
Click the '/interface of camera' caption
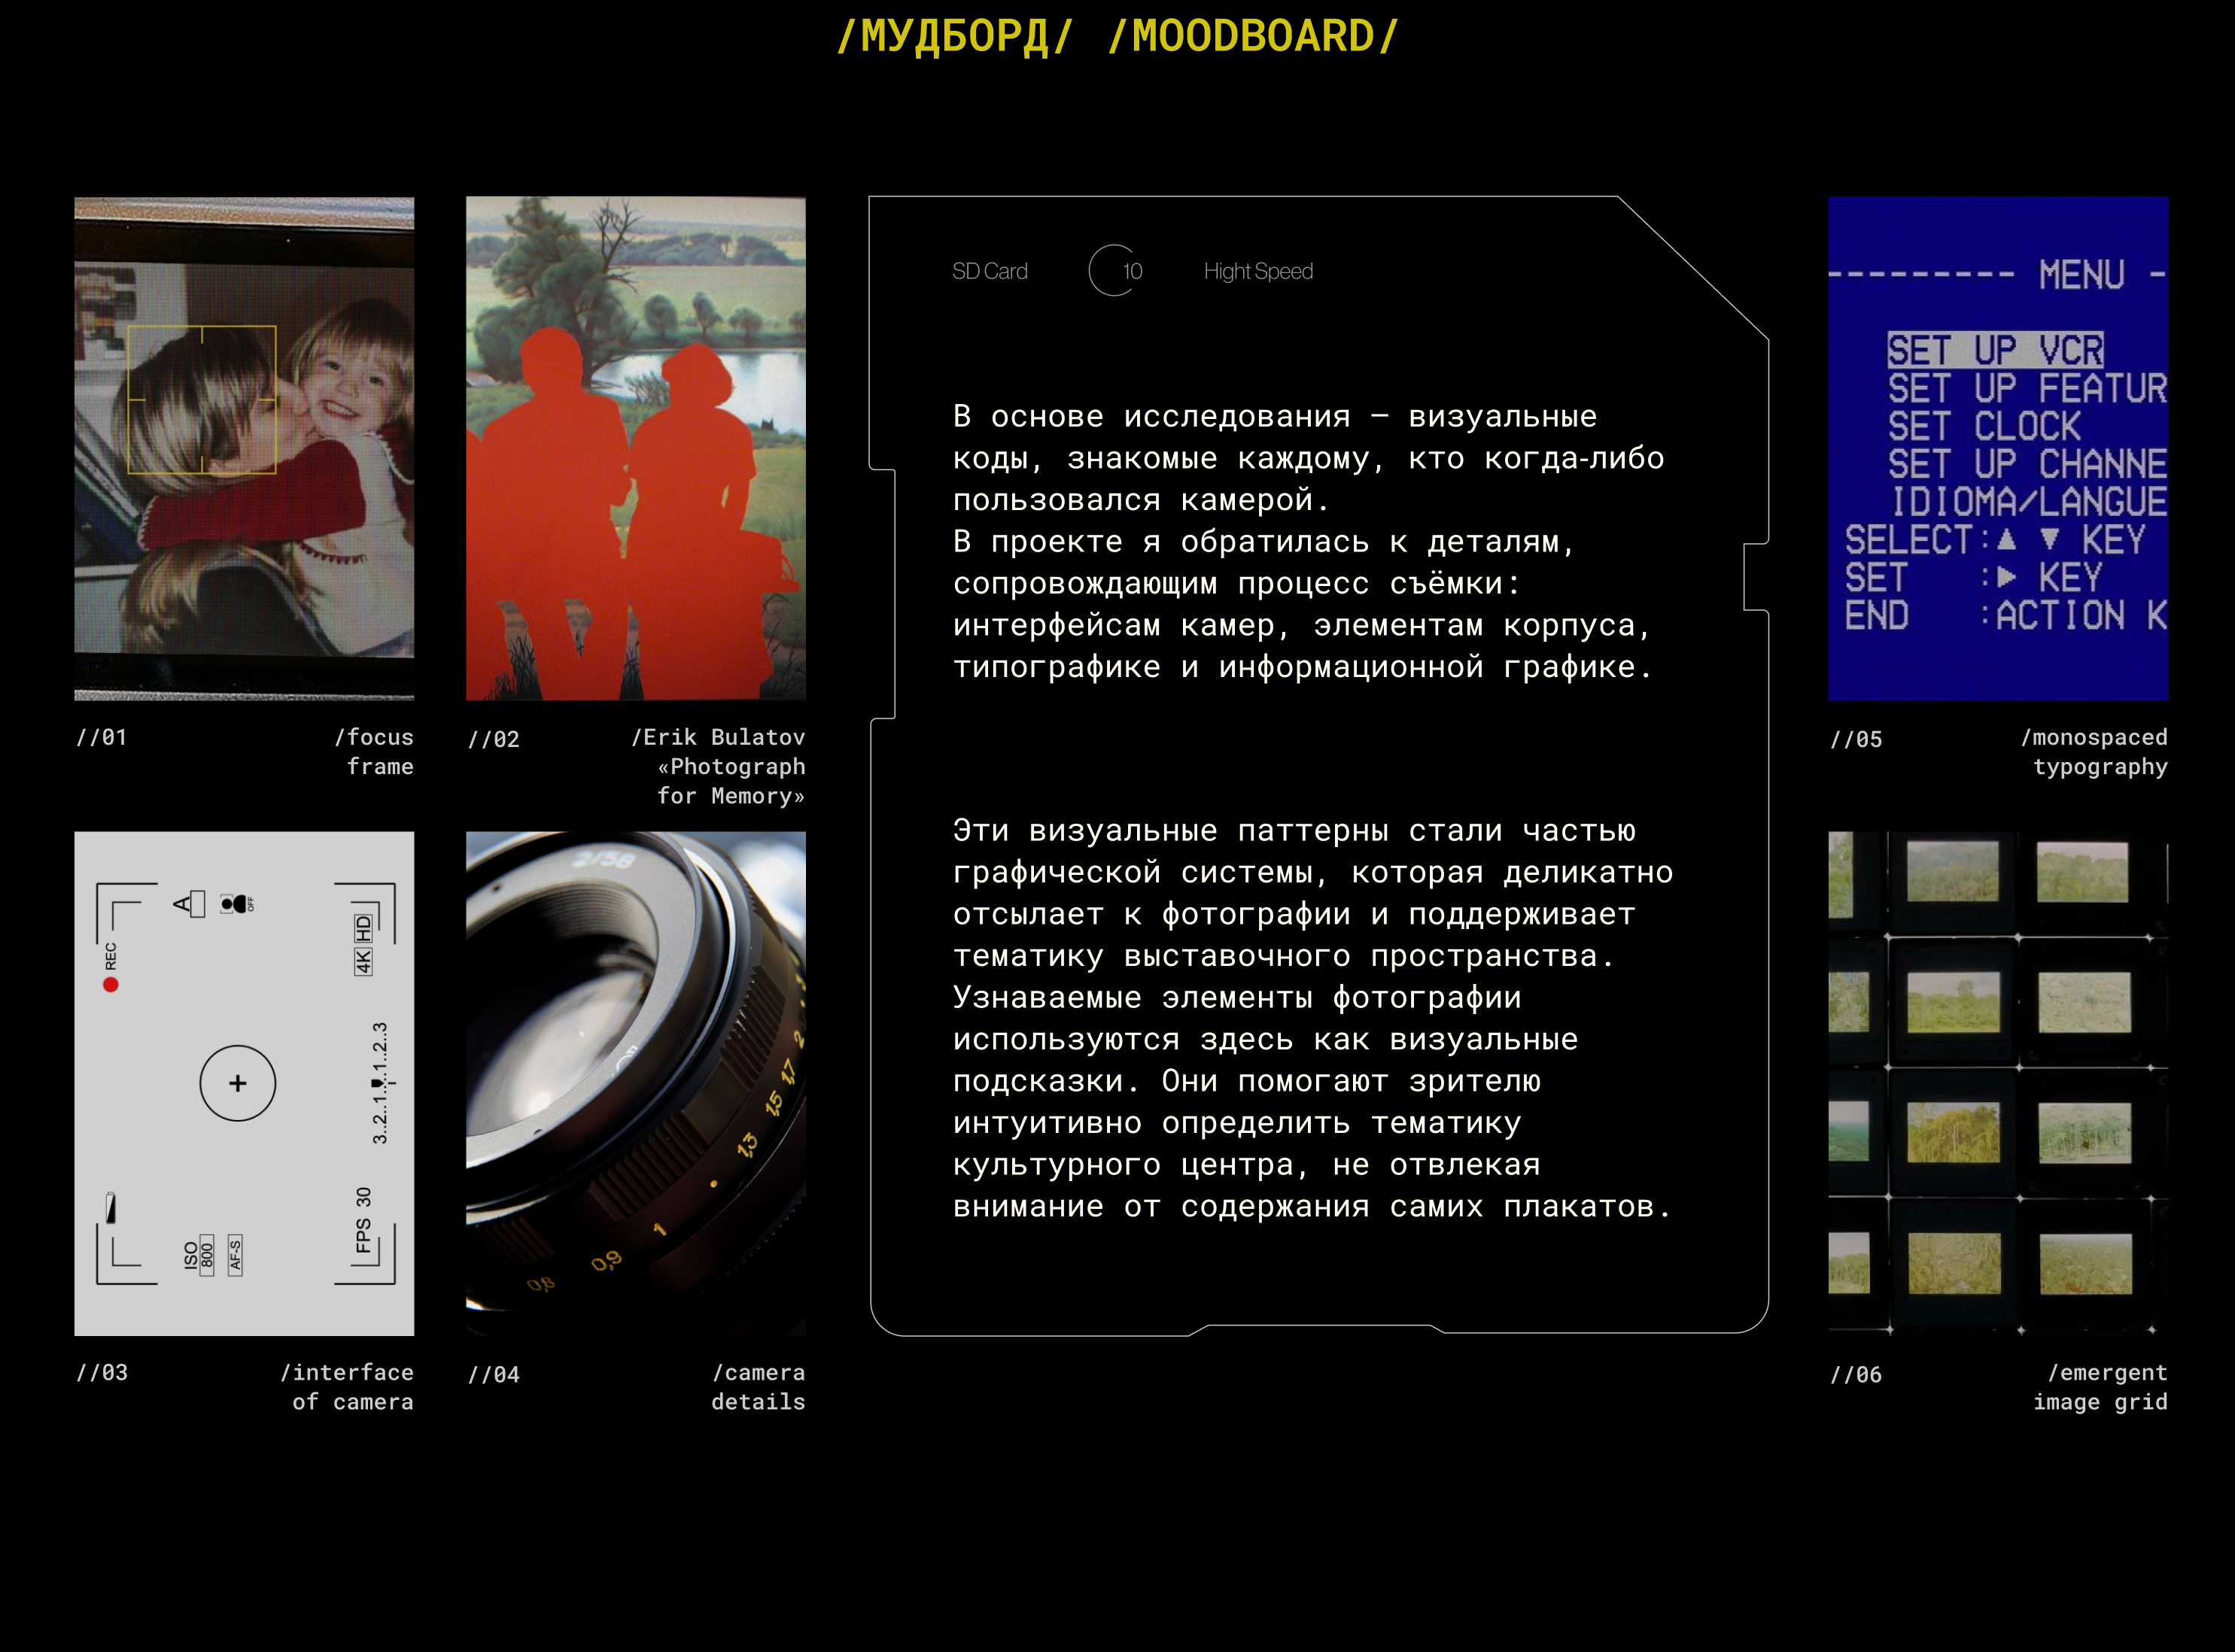(346, 1387)
